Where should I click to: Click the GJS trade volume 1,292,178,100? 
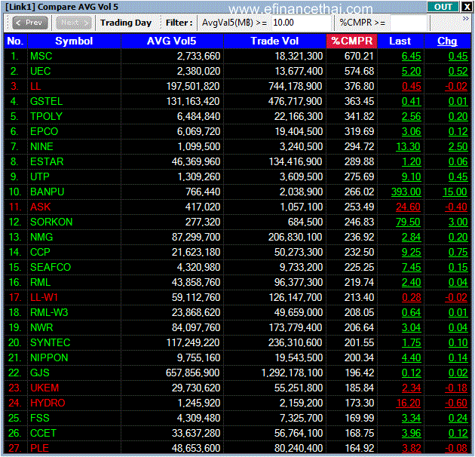click(x=293, y=373)
